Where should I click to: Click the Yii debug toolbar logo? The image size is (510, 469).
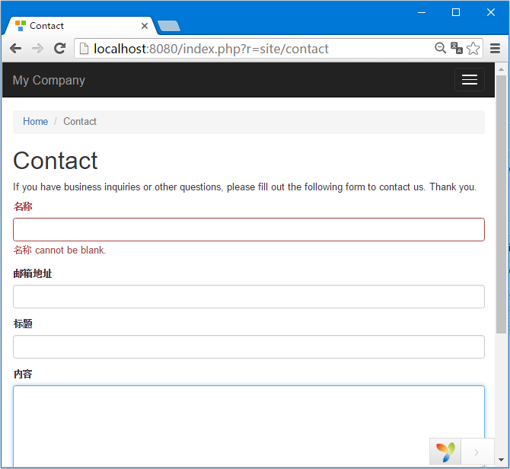point(445,452)
